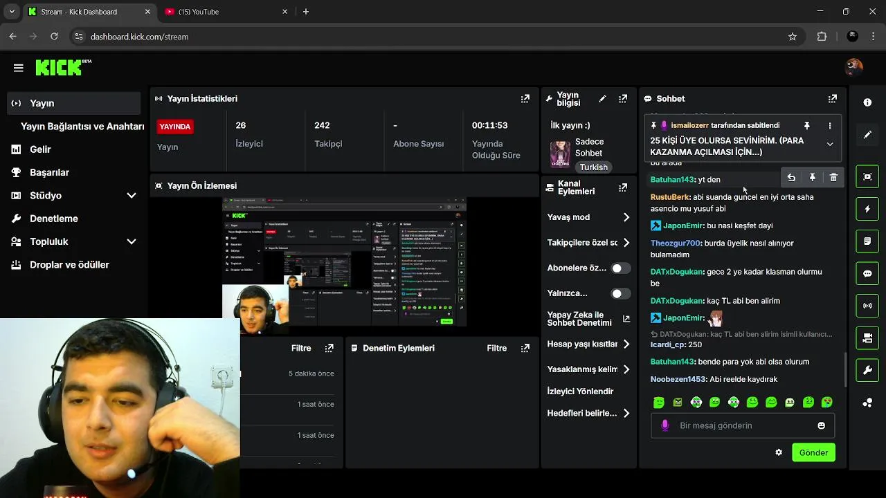
Task: Pop out the Sohbet chat panel
Action: (833, 99)
